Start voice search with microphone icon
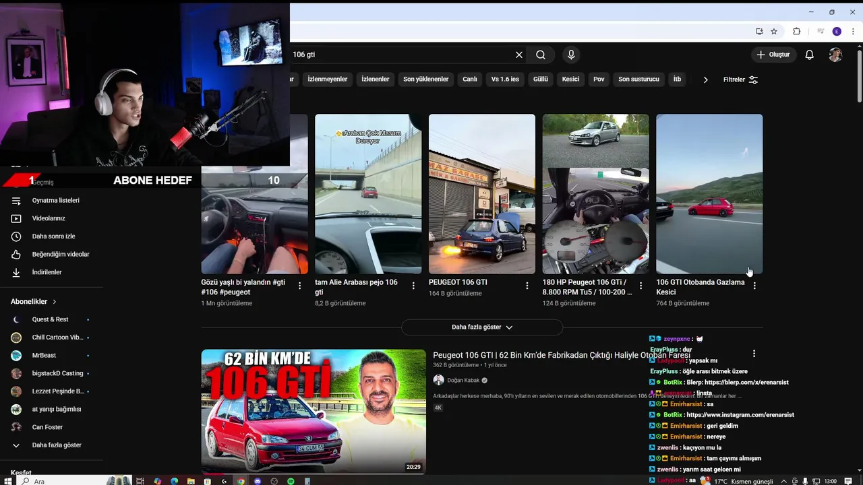Image resolution: width=863 pixels, height=485 pixels. click(571, 55)
